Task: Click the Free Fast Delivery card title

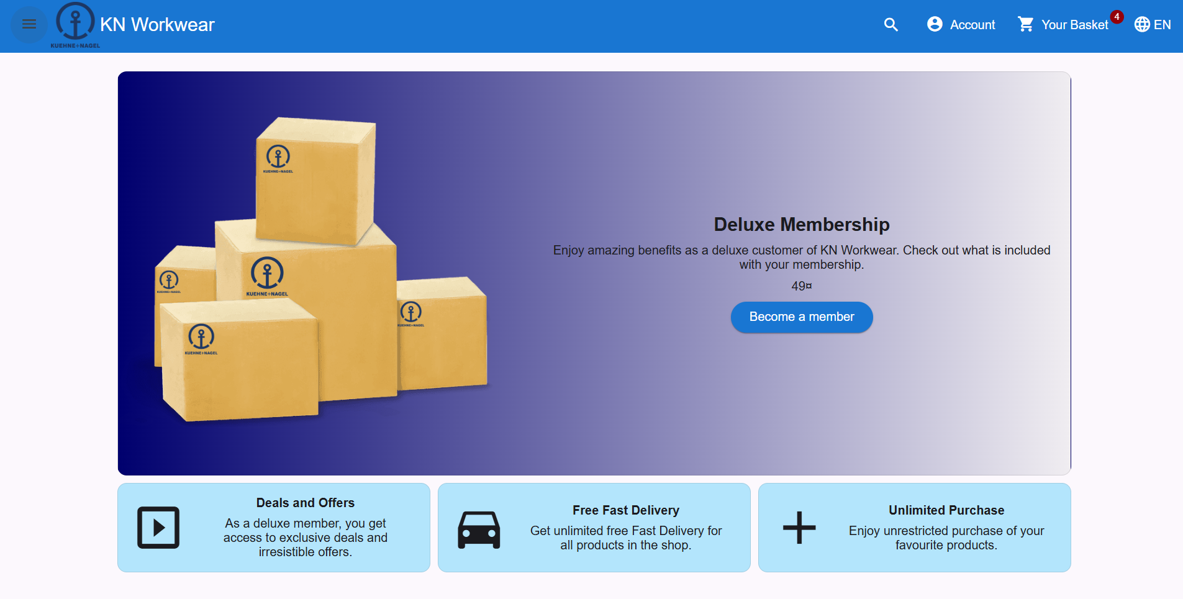Action: (x=626, y=510)
